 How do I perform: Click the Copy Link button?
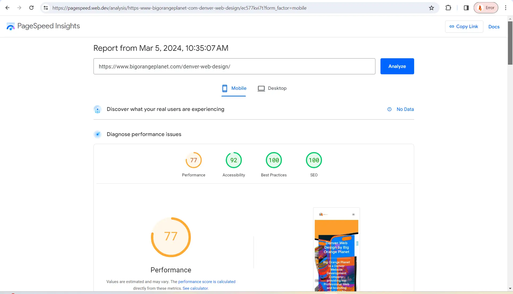click(x=464, y=26)
